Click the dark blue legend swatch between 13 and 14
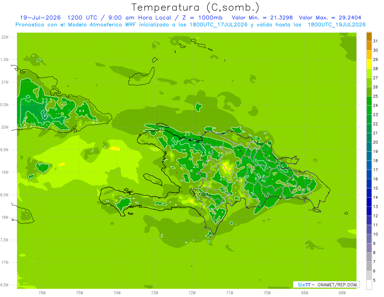The height and width of the screenshot is (297, 384). [369, 202]
